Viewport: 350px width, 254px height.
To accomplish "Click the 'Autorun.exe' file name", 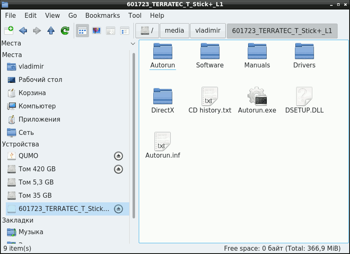I will point(257,110).
